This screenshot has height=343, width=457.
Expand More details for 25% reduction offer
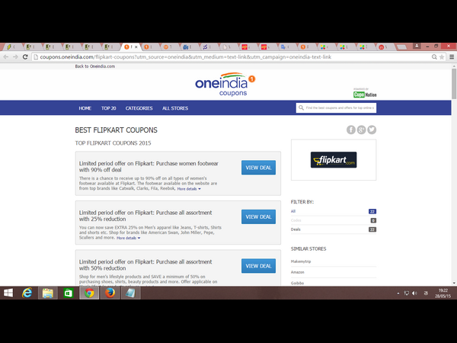point(128,238)
